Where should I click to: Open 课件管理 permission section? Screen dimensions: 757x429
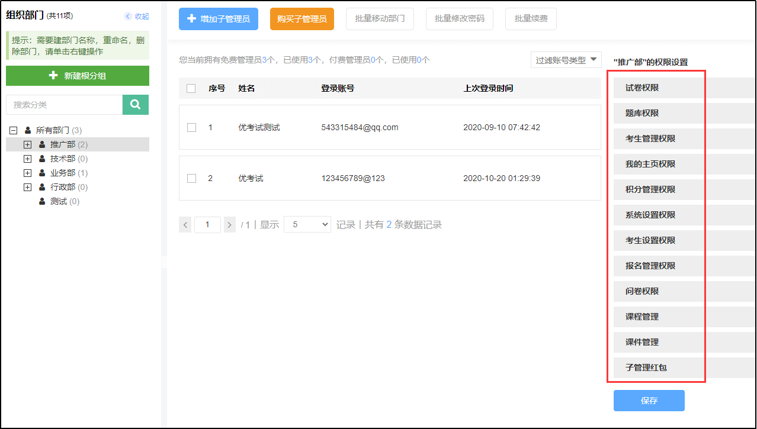[x=685, y=342]
